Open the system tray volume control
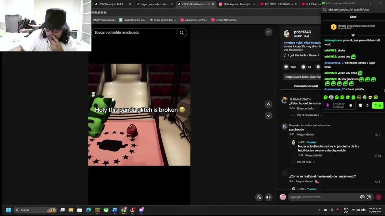Screen dimensions: 385x216 359,210
